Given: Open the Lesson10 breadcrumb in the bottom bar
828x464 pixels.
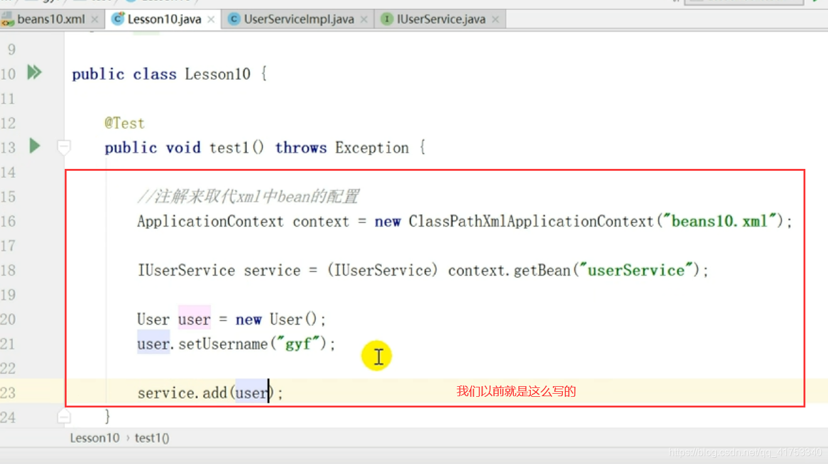Looking at the screenshot, I should pos(95,438).
